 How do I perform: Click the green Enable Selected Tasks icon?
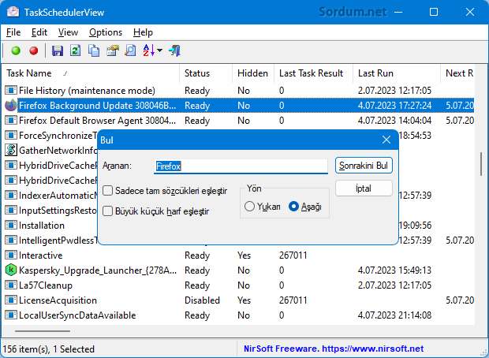click(16, 50)
